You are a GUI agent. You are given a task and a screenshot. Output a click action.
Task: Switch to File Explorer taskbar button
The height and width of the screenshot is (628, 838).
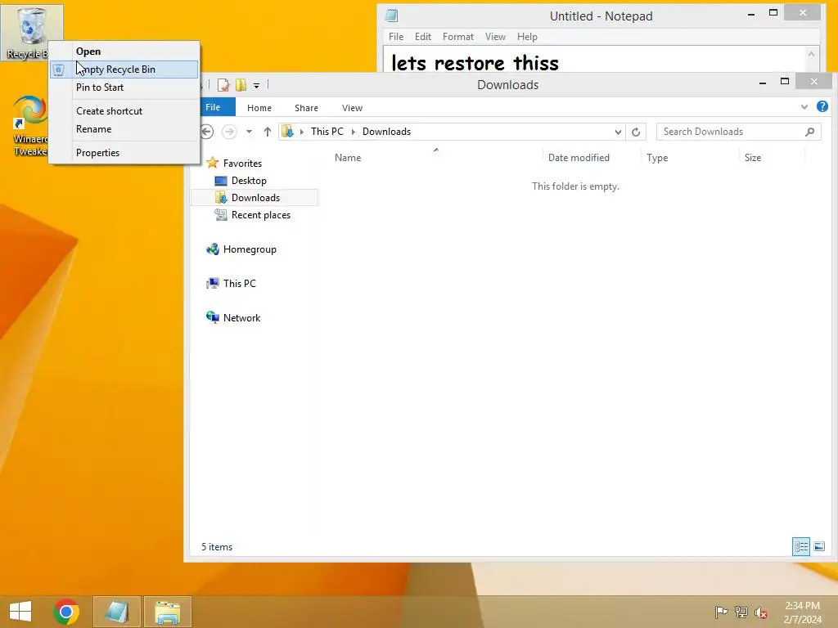[168, 612]
